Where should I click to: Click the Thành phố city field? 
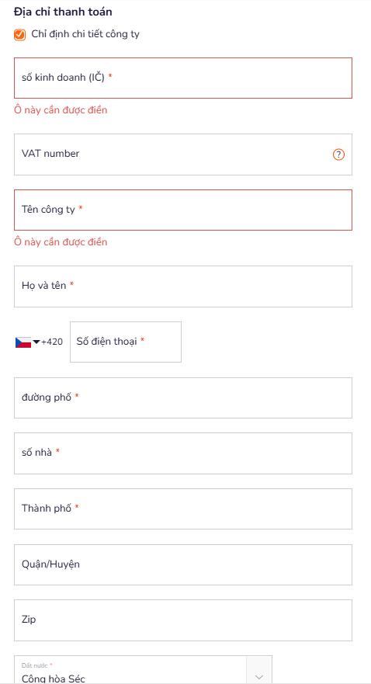pyautogui.click(x=183, y=509)
